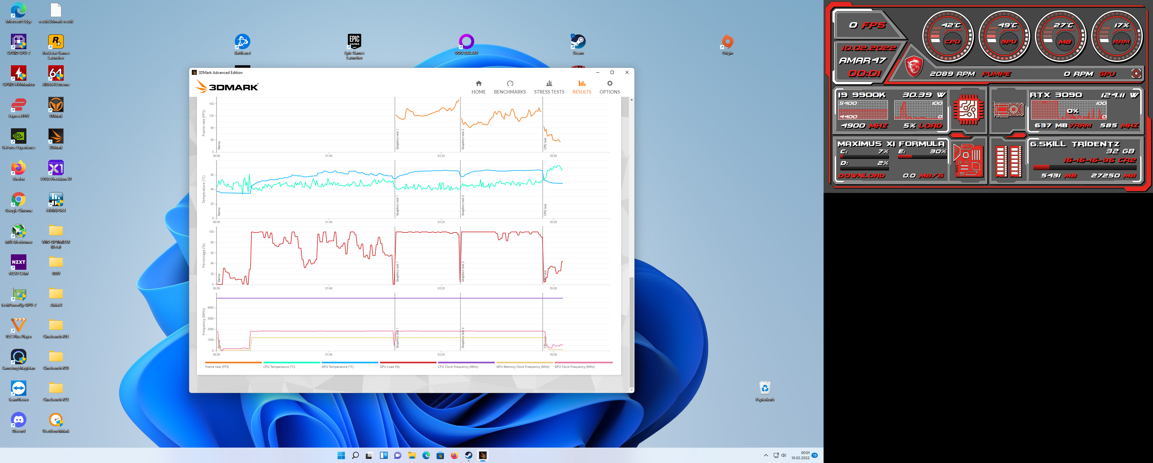Open the taskbar Search icon
Image resolution: width=1153 pixels, height=463 pixels.
click(x=355, y=455)
